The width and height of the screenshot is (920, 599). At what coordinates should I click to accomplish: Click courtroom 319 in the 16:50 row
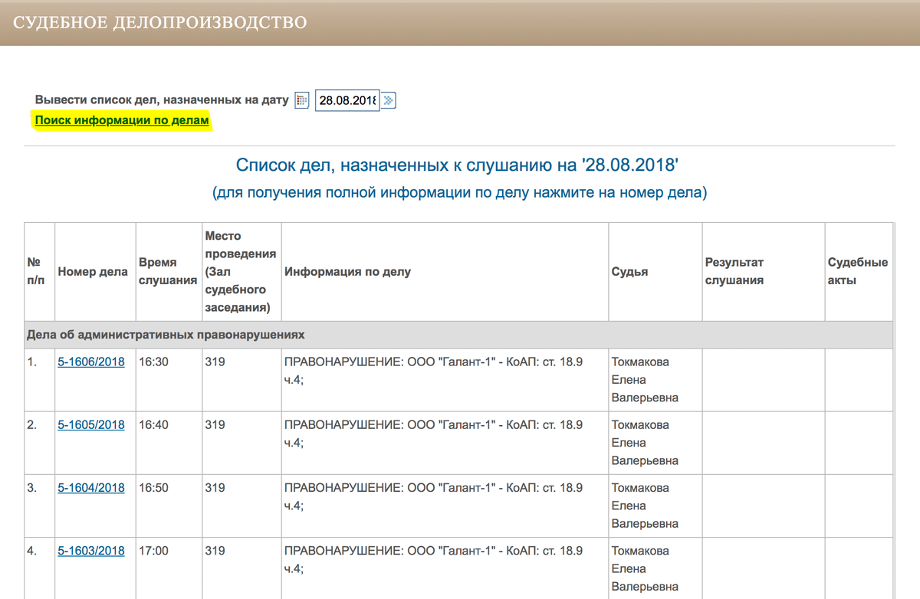click(x=215, y=487)
